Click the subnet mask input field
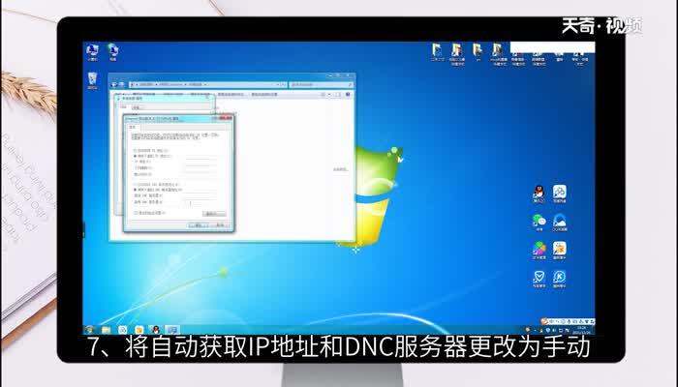Viewport: 678px width, 387px height. [x=200, y=167]
